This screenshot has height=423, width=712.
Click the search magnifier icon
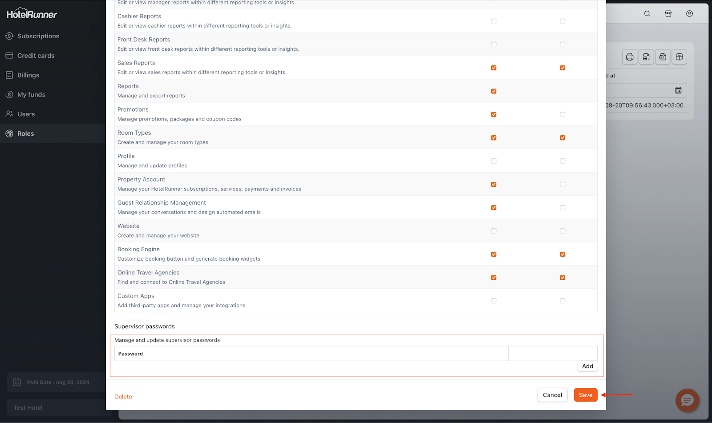click(x=647, y=14)
